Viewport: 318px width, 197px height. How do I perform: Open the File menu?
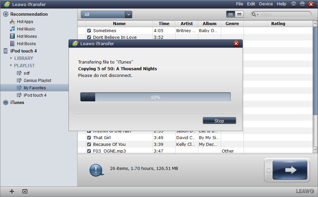(x=240, y=4)
